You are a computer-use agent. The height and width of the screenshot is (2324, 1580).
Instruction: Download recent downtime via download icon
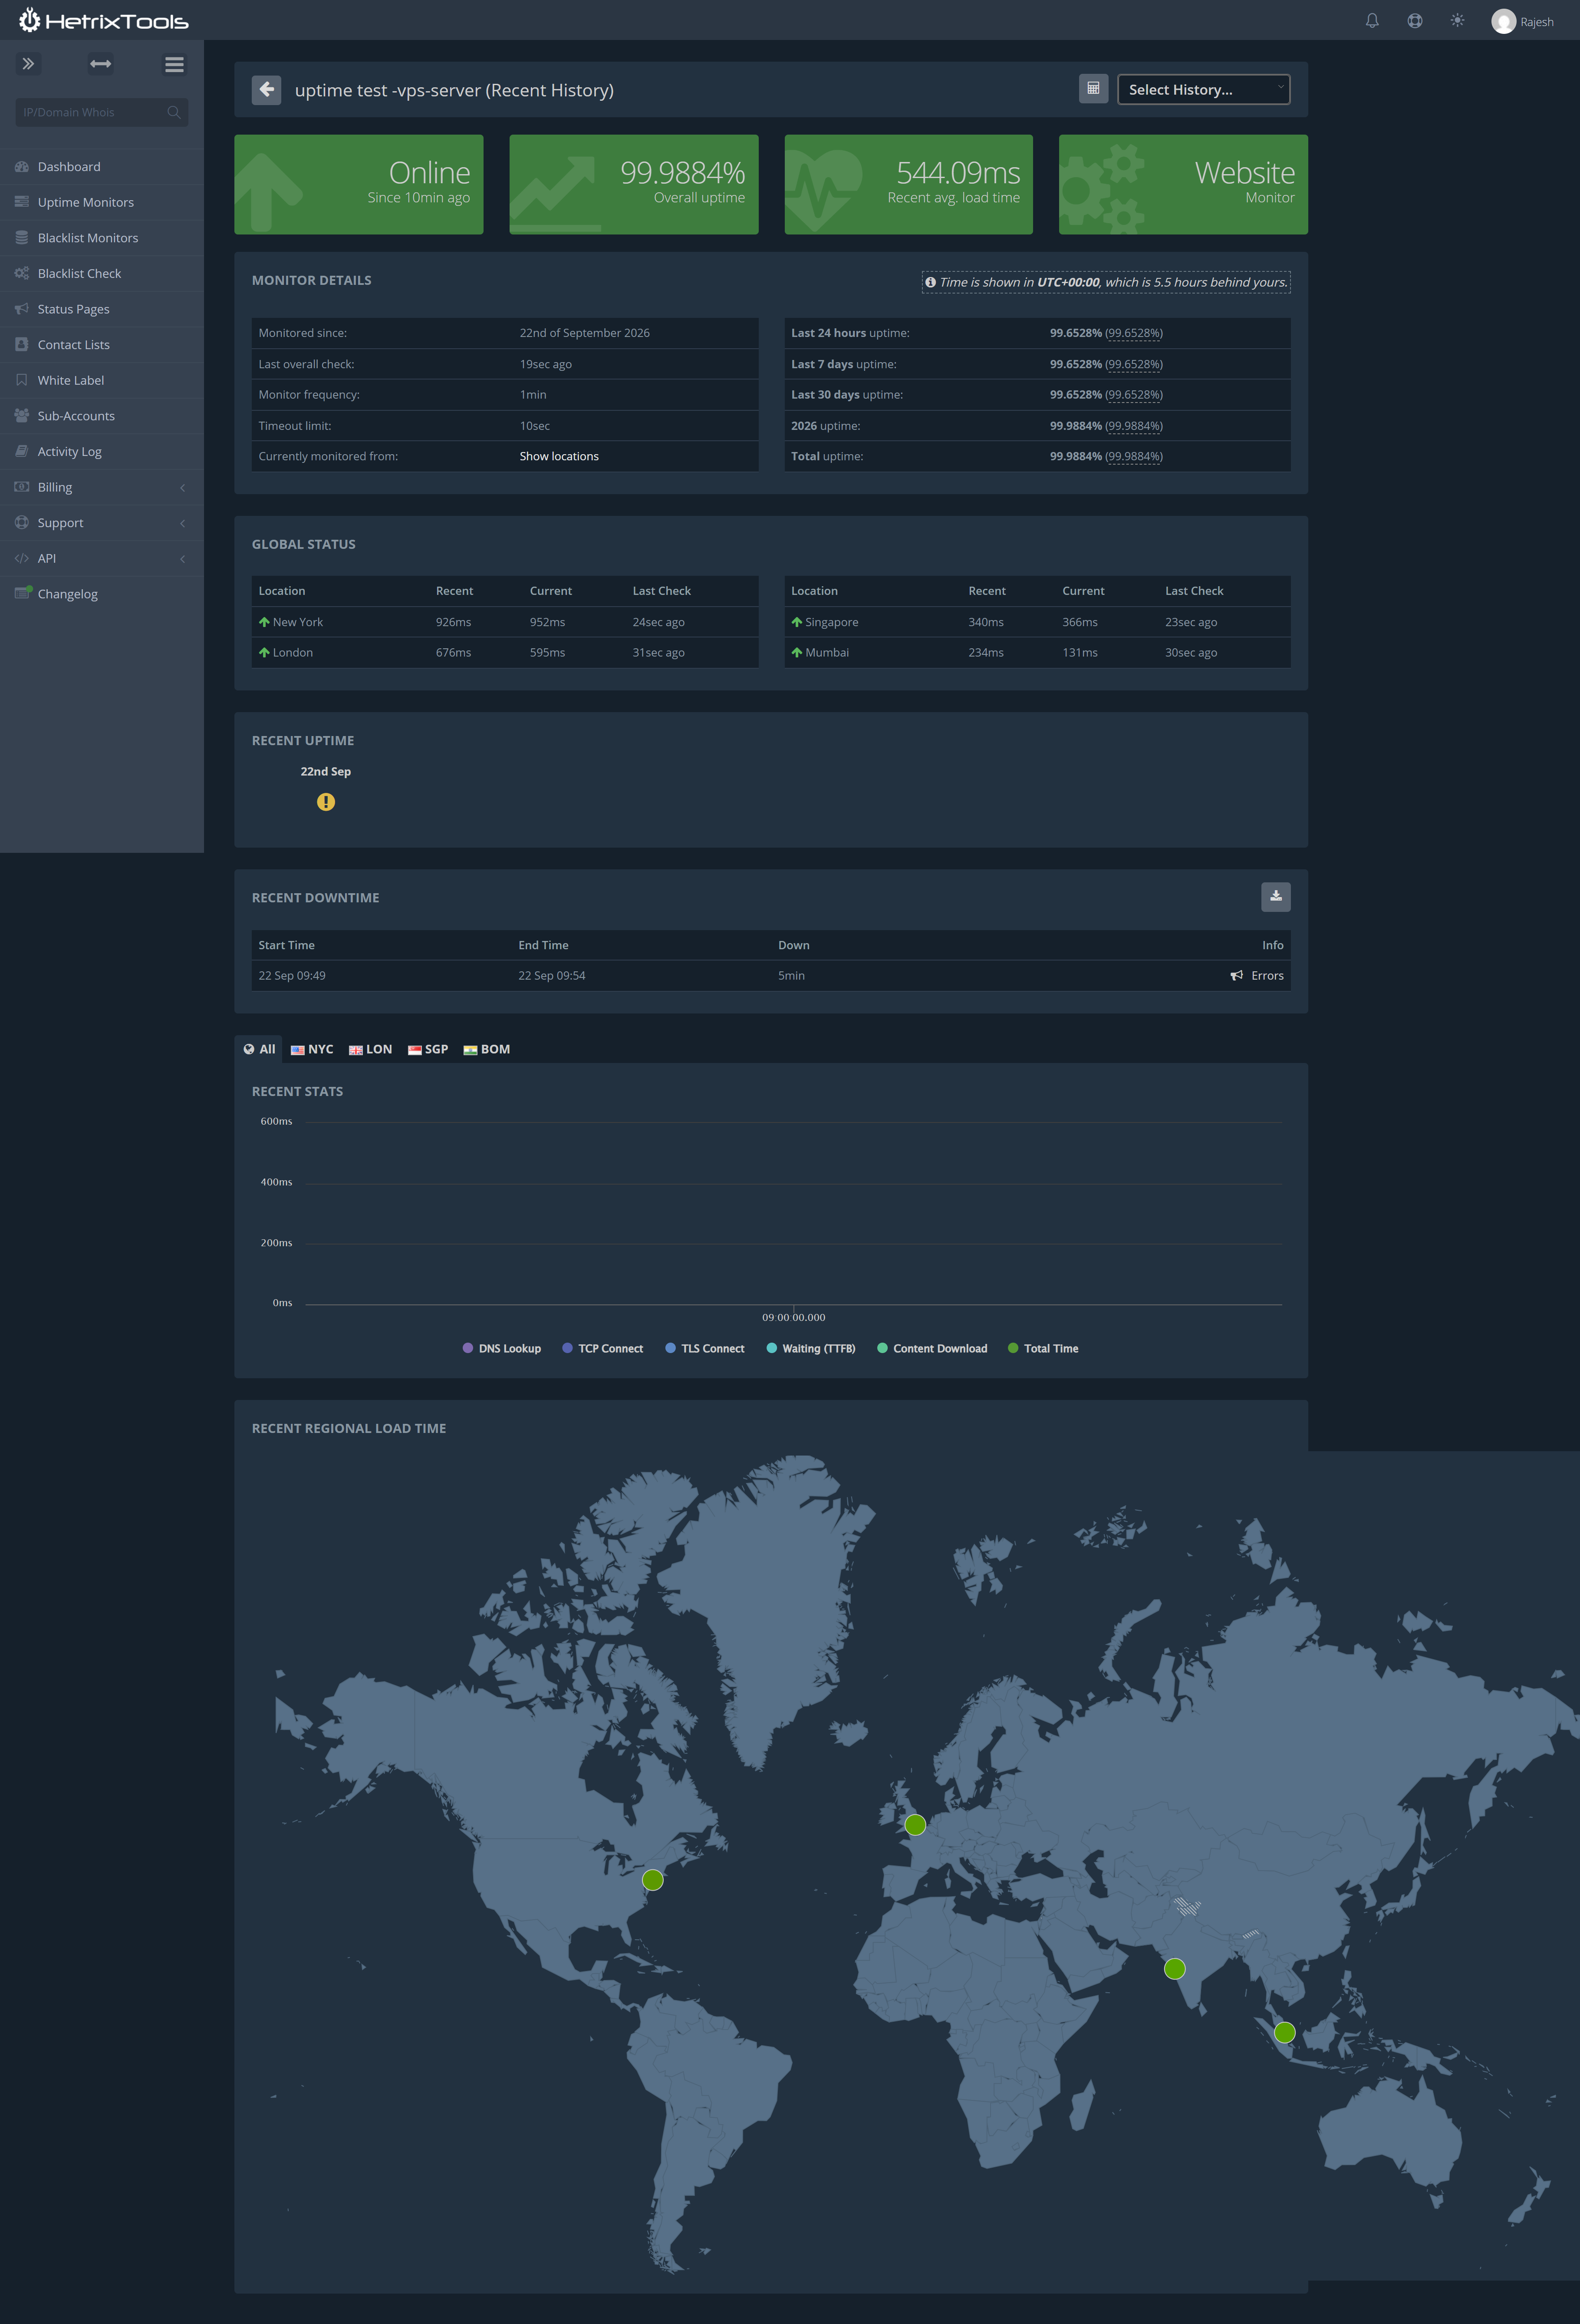tap(1275, 897)
